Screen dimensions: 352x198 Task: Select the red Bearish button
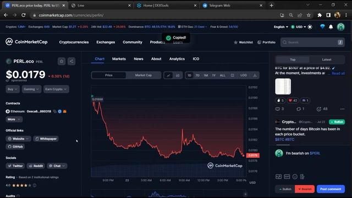coord(305,189)
